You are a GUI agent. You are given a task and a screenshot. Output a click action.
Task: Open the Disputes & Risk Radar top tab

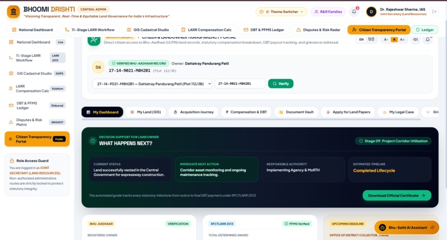point(318,29)
